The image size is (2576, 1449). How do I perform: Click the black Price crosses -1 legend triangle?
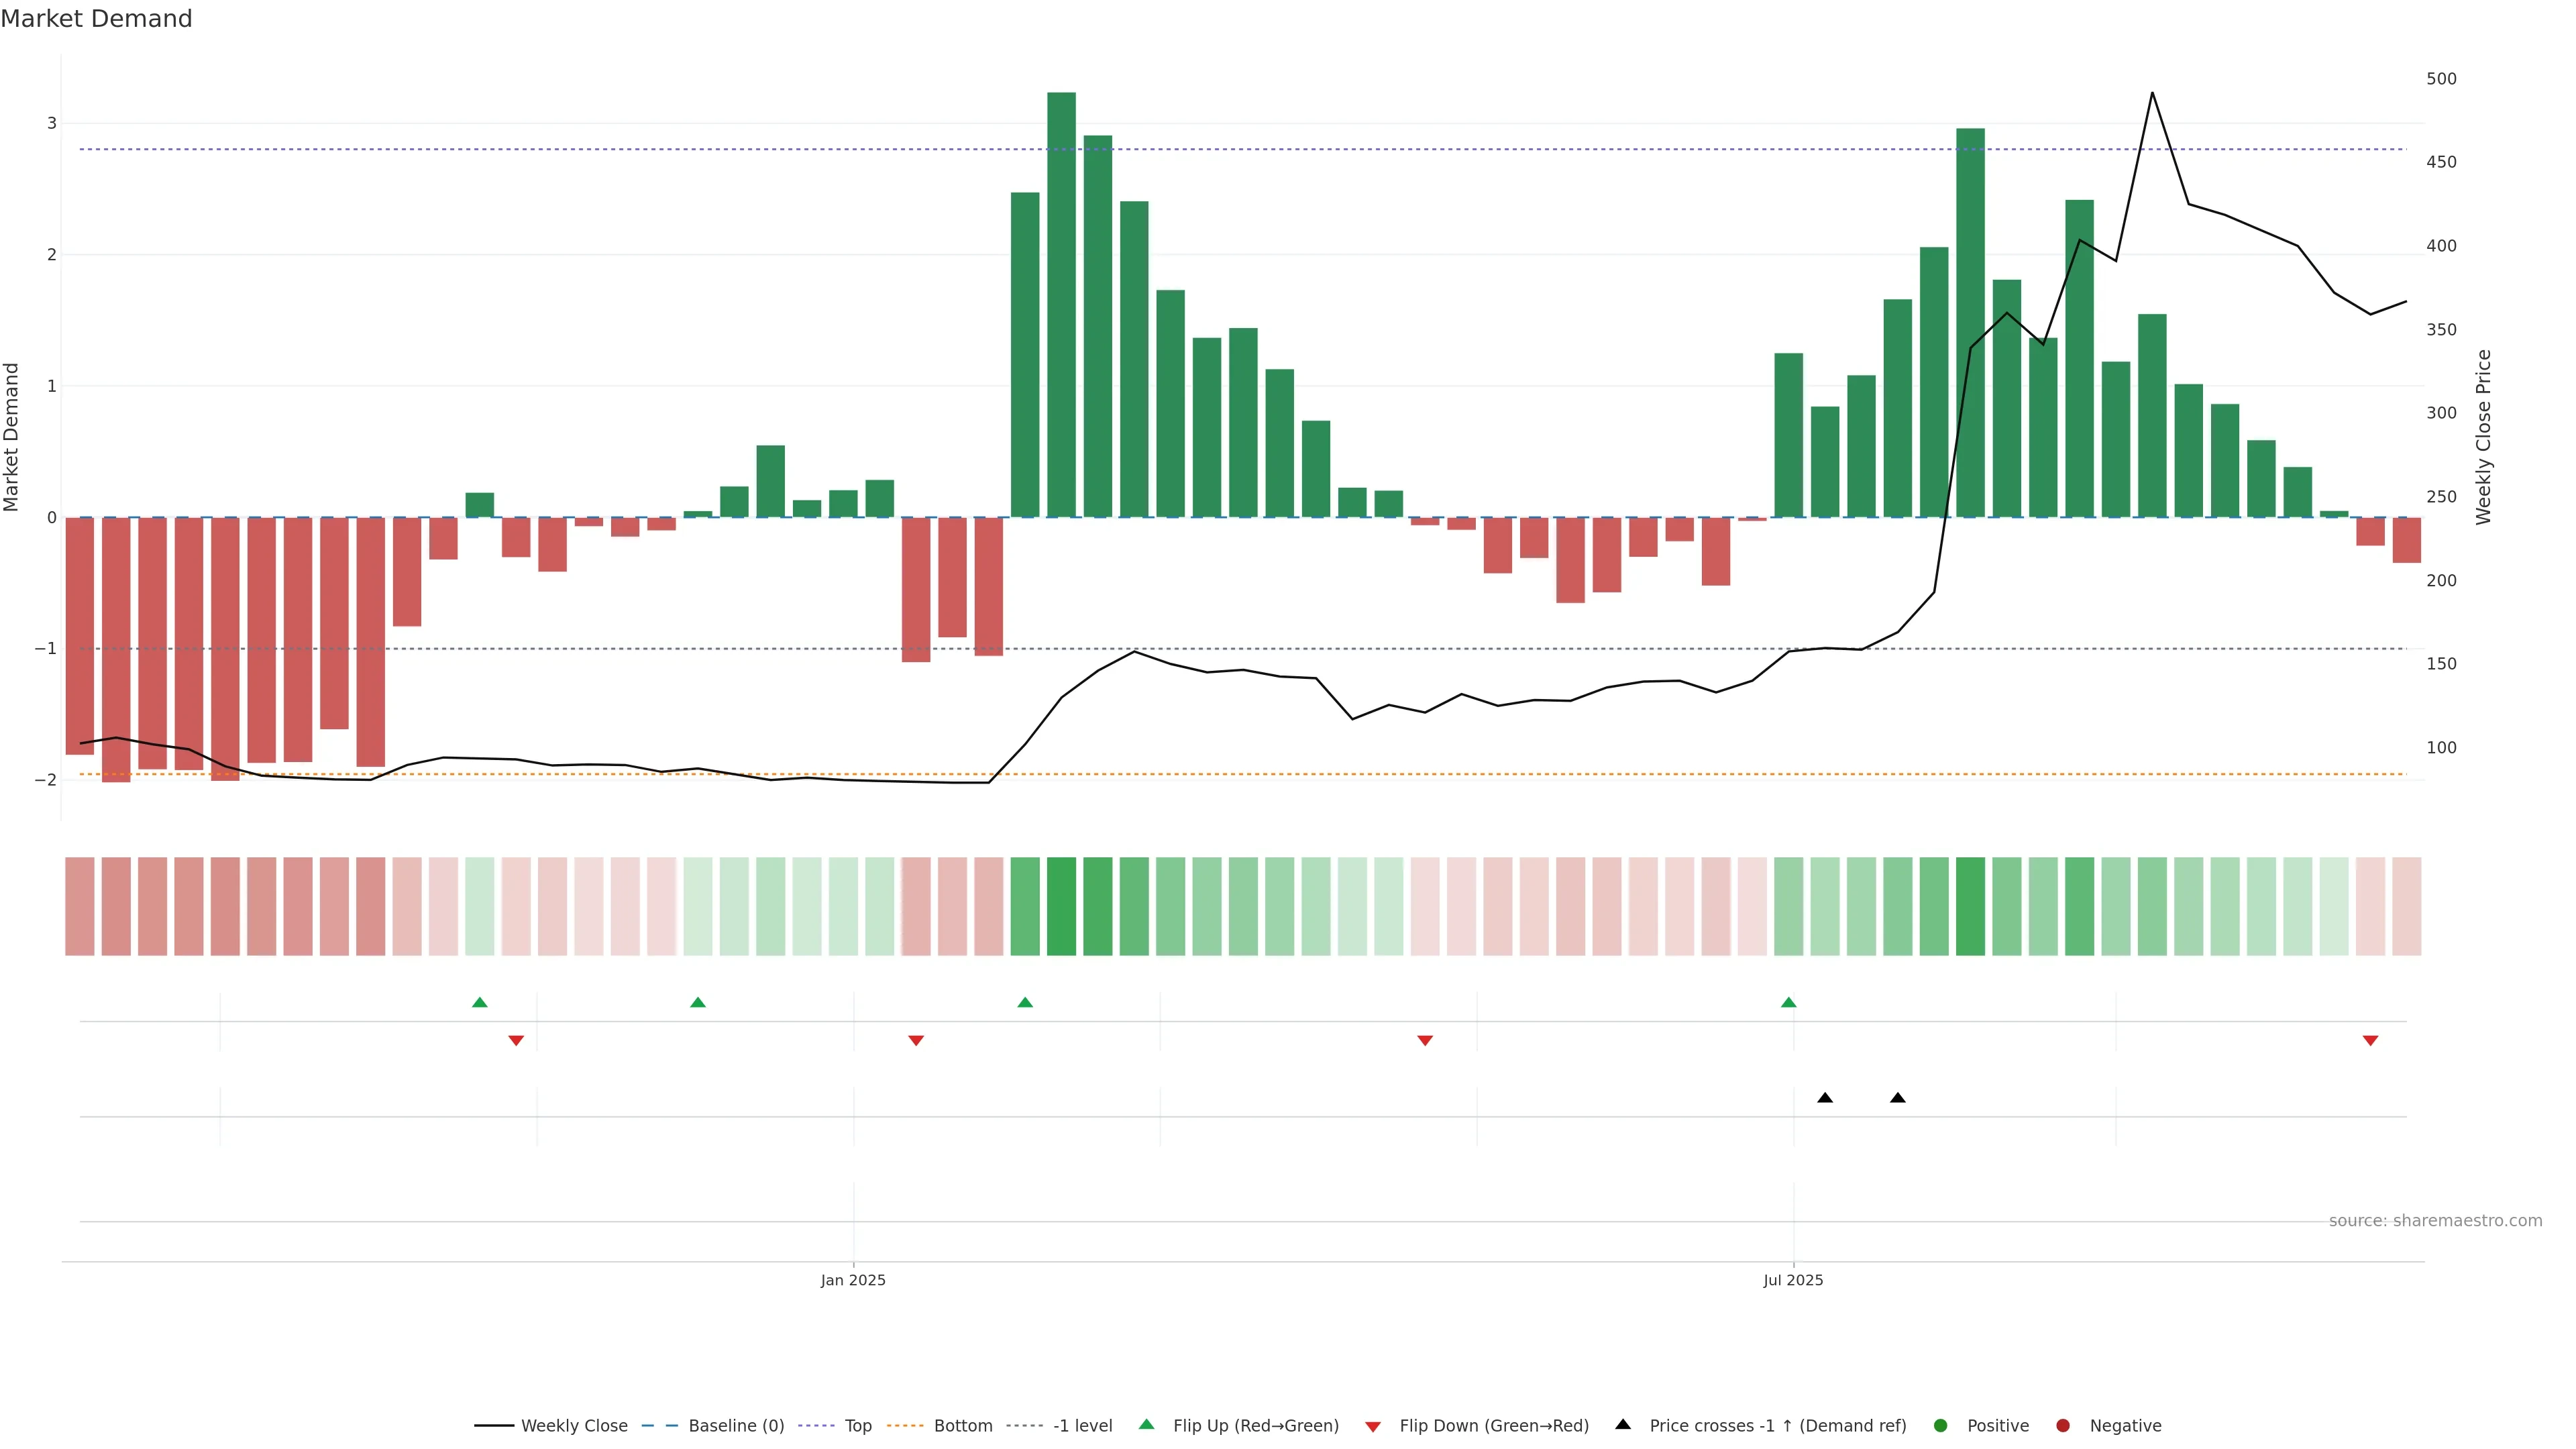tap(1623, 1424)
